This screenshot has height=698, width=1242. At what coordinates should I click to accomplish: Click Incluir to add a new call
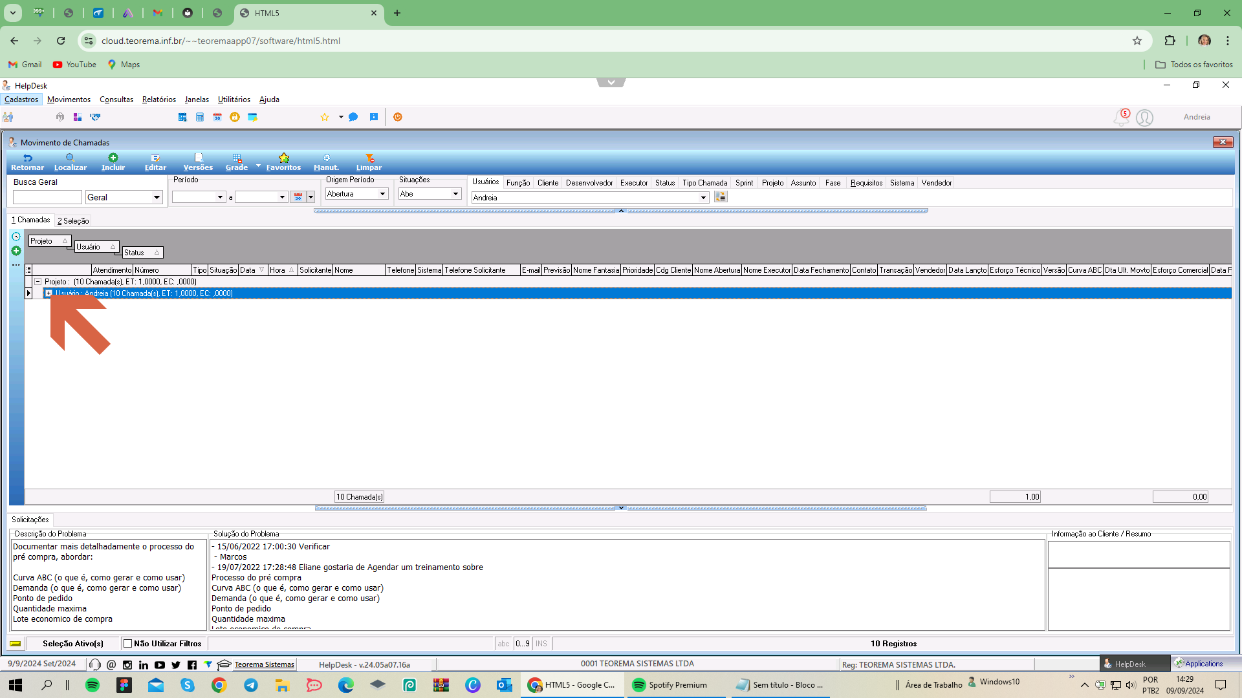click(113, 162)
